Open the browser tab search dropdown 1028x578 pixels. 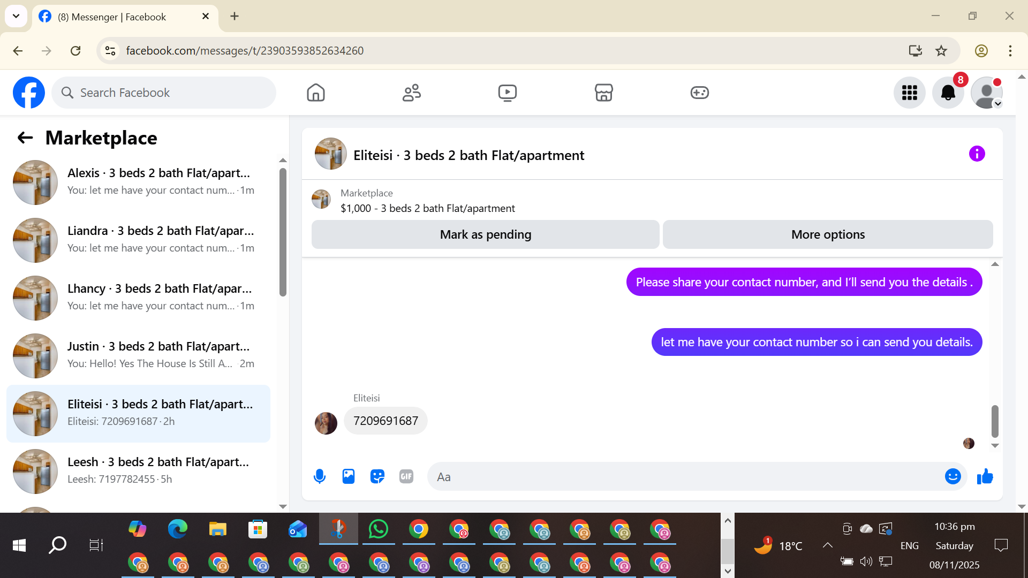[x=16, y=16]
